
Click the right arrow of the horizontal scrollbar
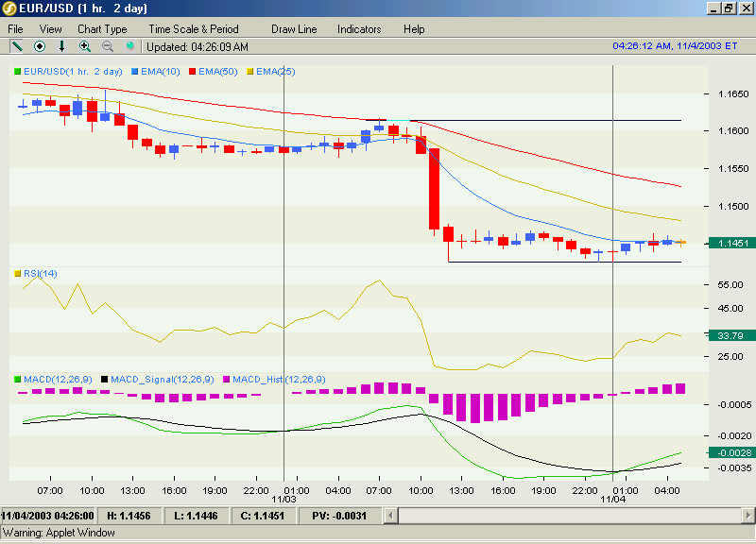click(747, 516)
